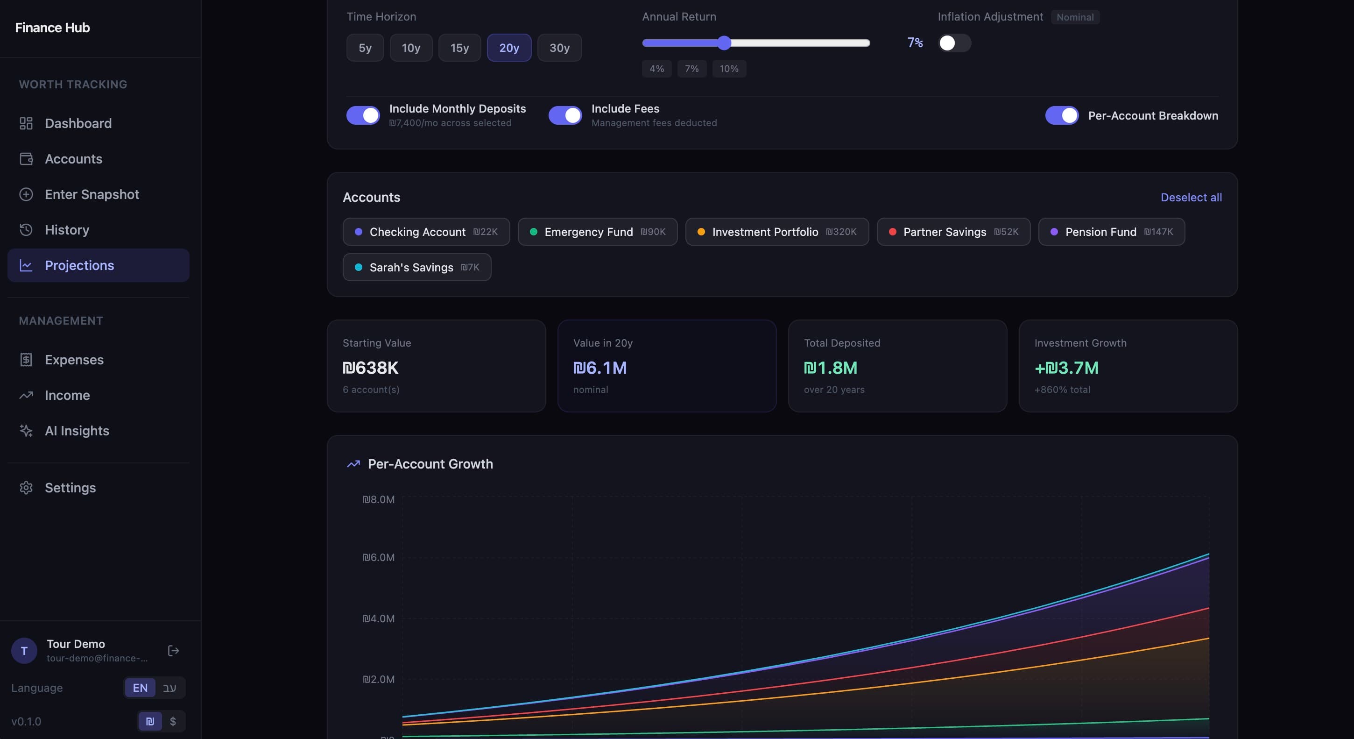Viewport: 1354px width, 739px height.
Task: Set annual return preset to 7%
Action: (x=692, y=68)
